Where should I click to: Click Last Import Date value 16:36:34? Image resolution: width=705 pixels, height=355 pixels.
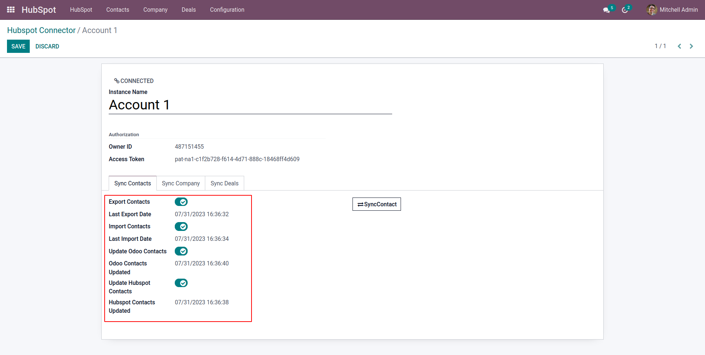[202, 239]
